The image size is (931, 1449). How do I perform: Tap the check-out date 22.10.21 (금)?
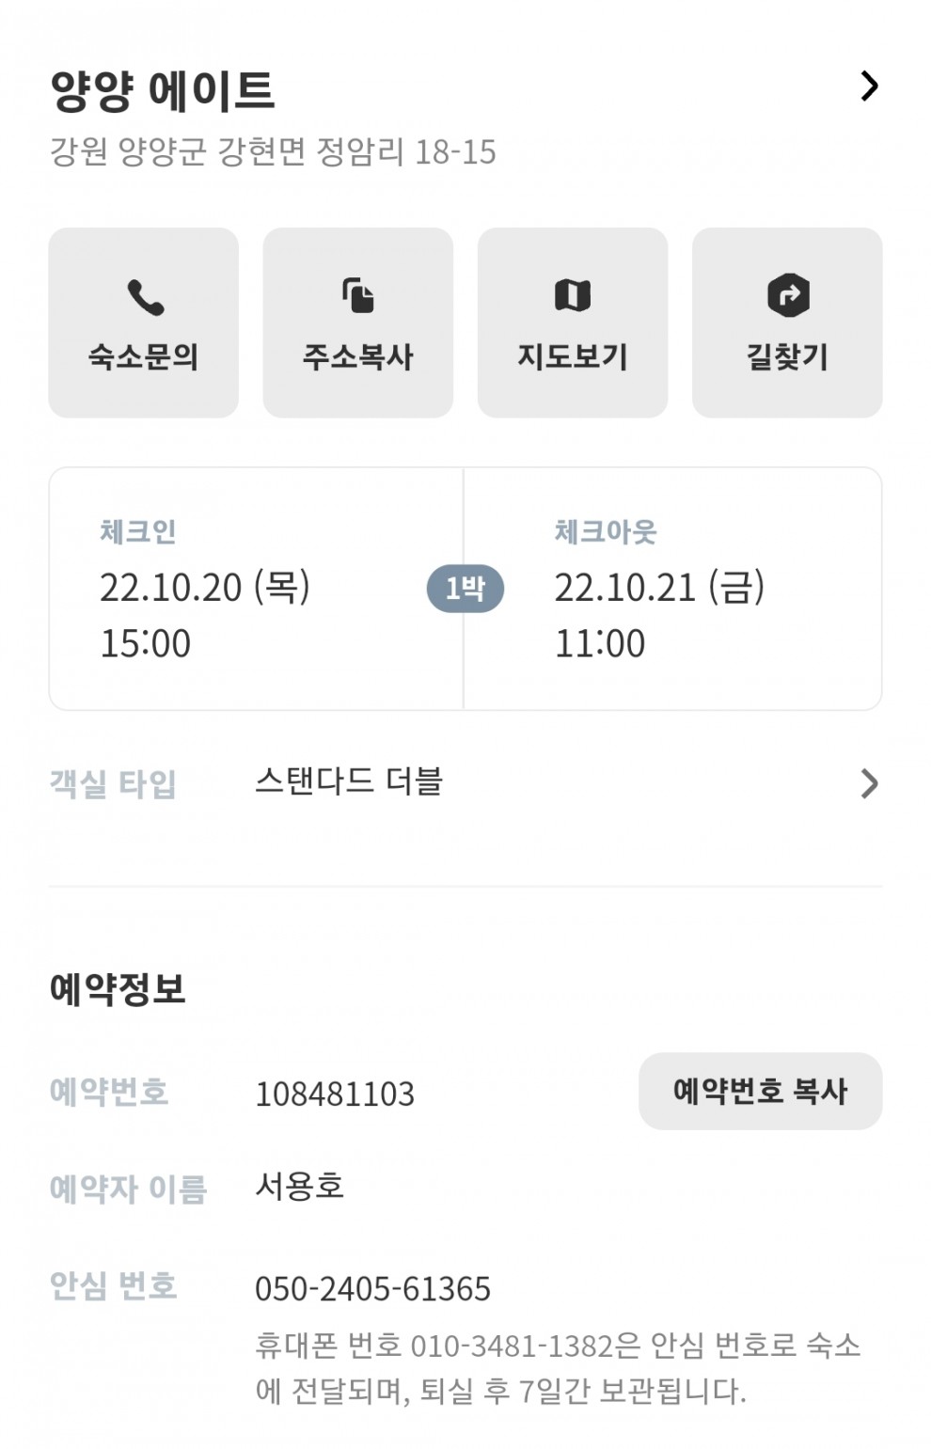pyautogui.click(x=659, y=588)
